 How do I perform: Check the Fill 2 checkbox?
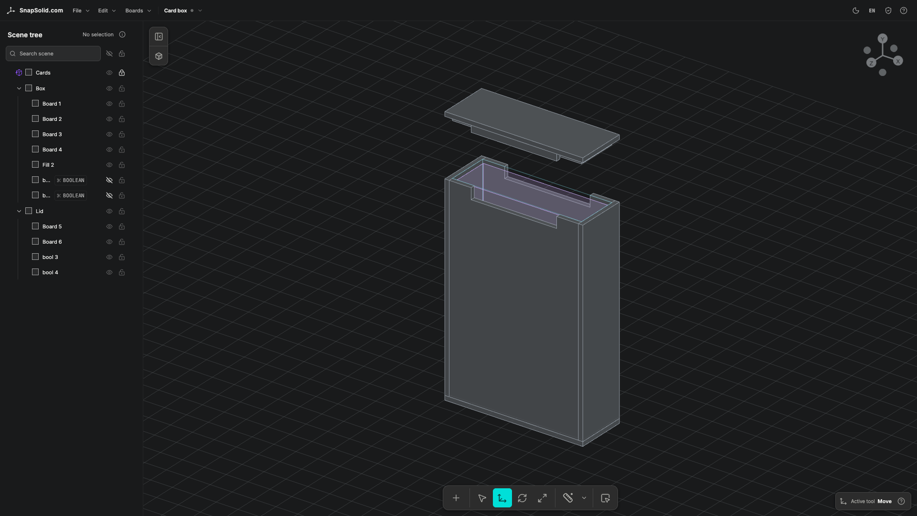tap(35, 164)
